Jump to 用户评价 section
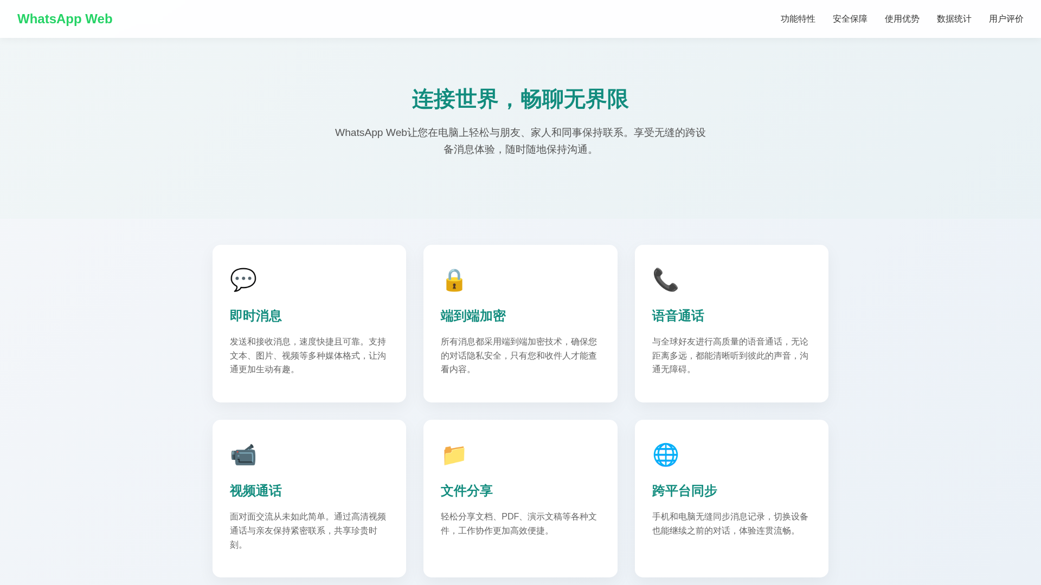 1006,19
